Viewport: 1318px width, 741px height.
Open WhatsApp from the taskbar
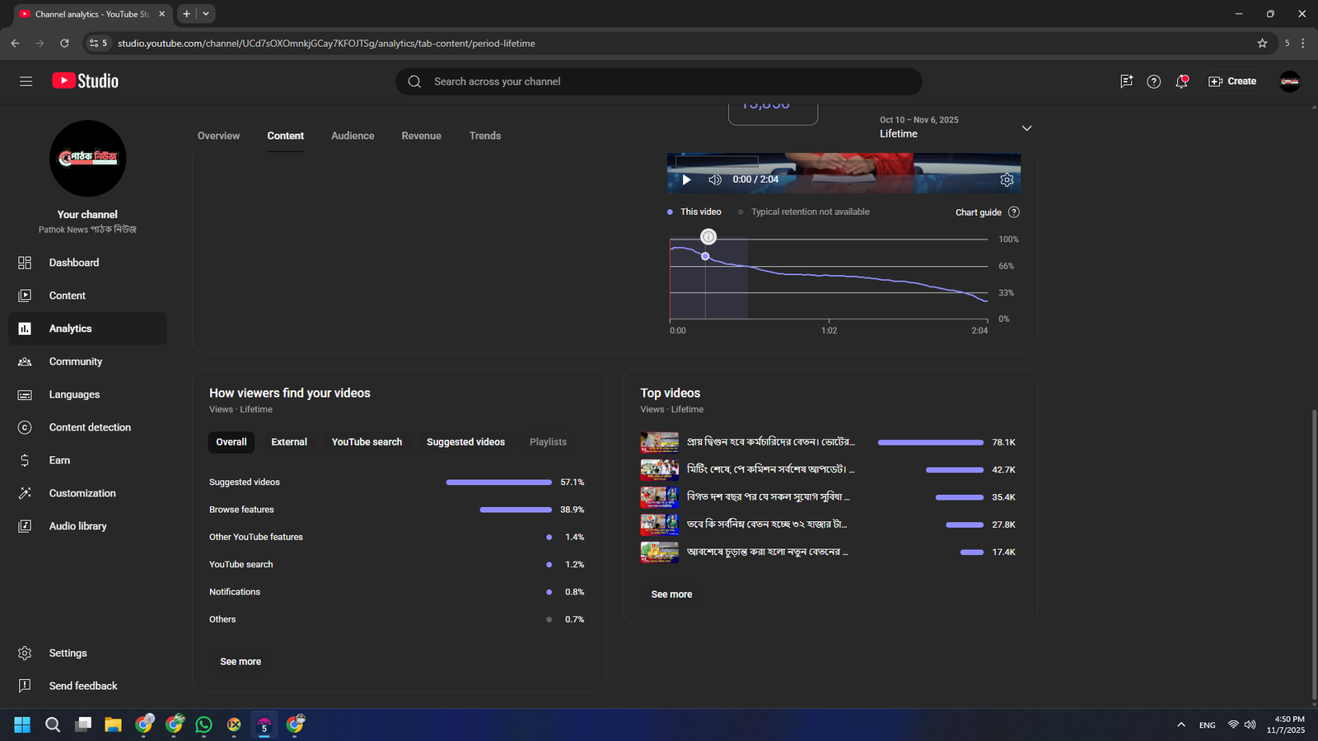203,725
